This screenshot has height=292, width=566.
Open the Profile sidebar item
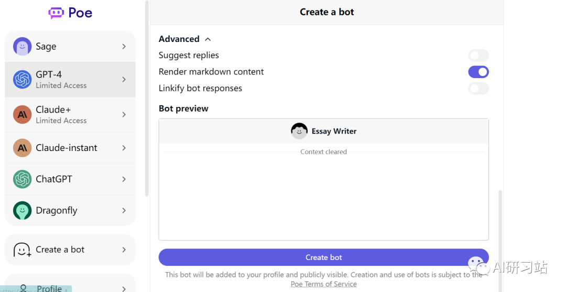(x=70, y=283)
